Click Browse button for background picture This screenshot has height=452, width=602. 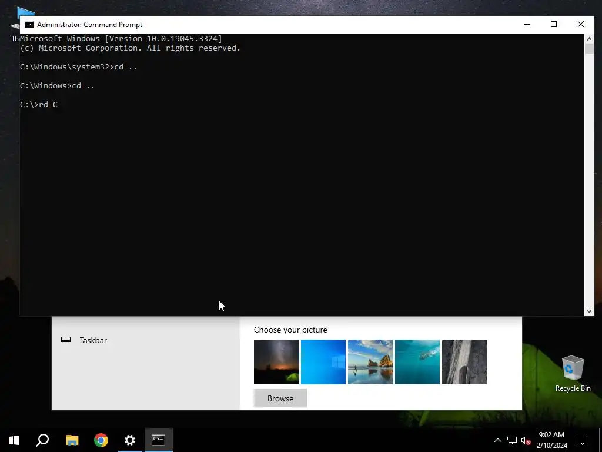(x=280, y=398)
